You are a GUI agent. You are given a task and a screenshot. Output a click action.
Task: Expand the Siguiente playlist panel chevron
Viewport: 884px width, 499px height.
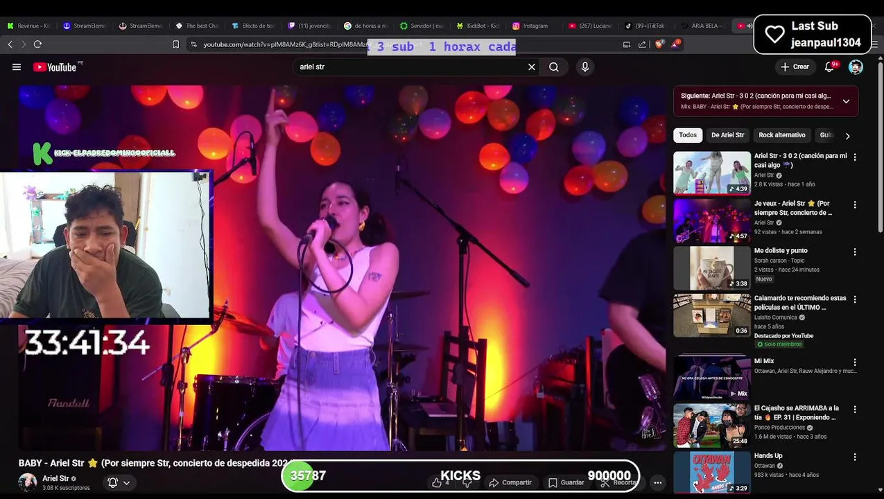tap(846, 101)
